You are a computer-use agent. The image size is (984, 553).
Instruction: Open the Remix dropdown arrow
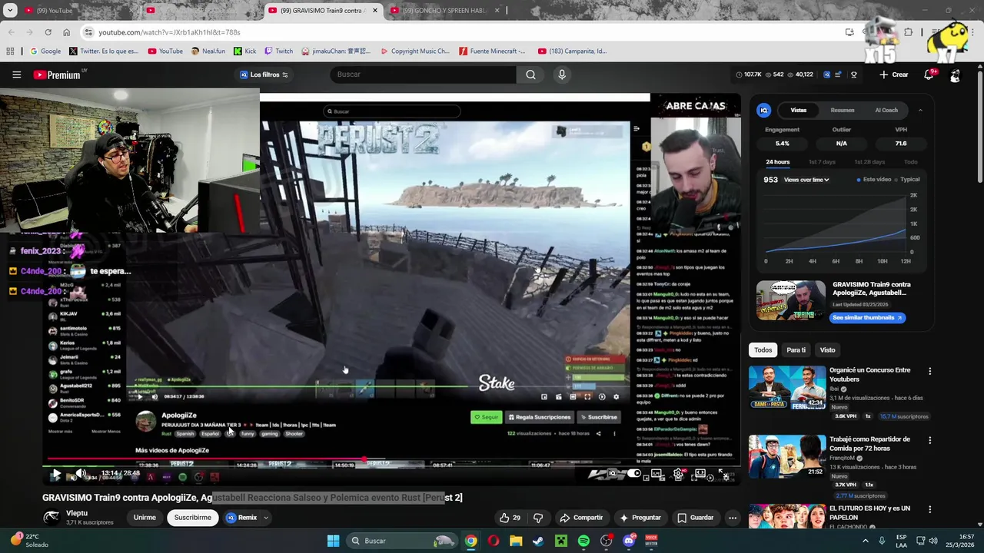266,518
